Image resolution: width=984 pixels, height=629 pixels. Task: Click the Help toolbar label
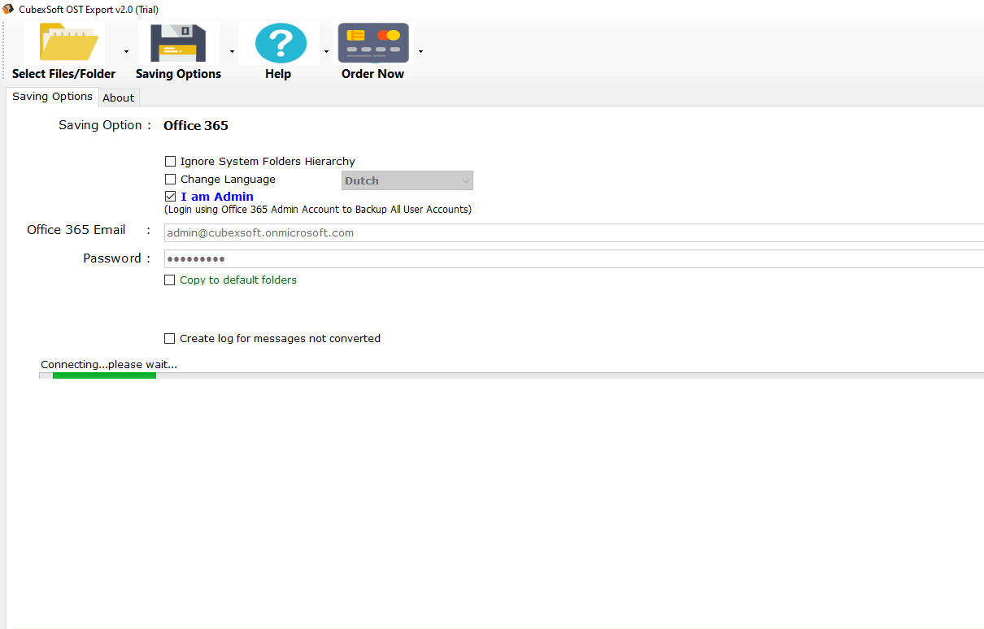278,74
